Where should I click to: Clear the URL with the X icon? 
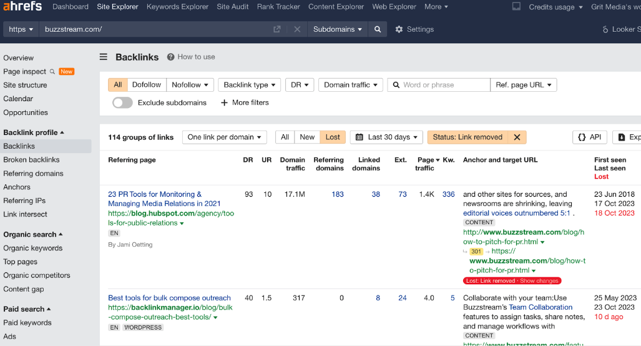[297, 29]
